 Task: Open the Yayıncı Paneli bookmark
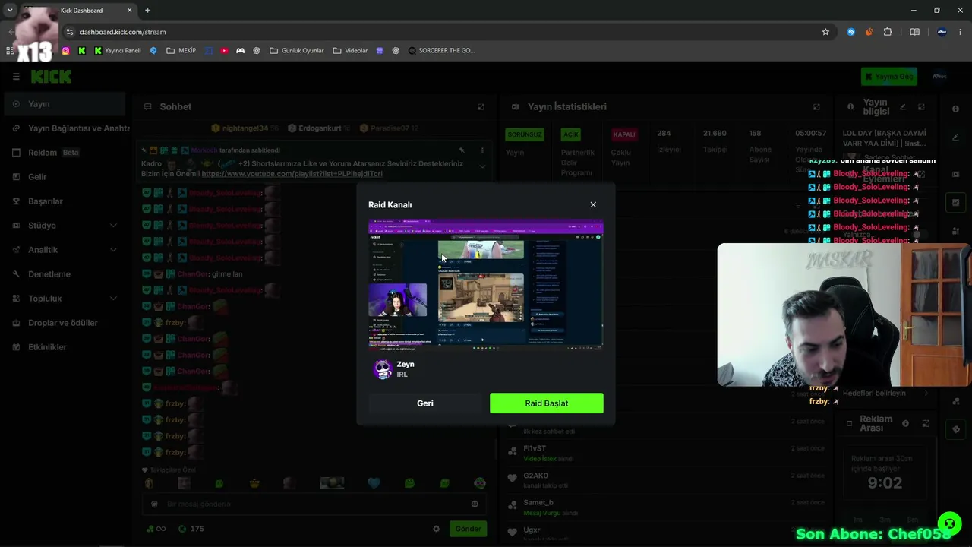[x=118, y=51]
